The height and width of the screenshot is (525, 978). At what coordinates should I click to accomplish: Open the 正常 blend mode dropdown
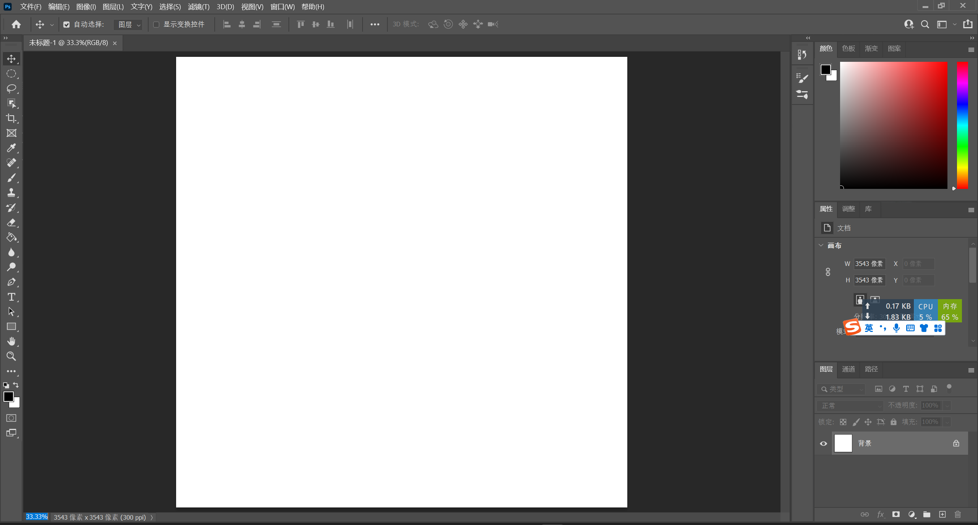(850, 406)
